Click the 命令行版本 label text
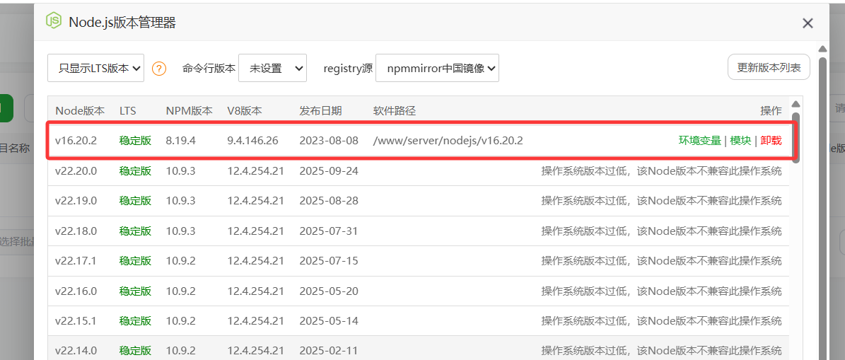This screenshot has width=845, height=360. (209, 69)
